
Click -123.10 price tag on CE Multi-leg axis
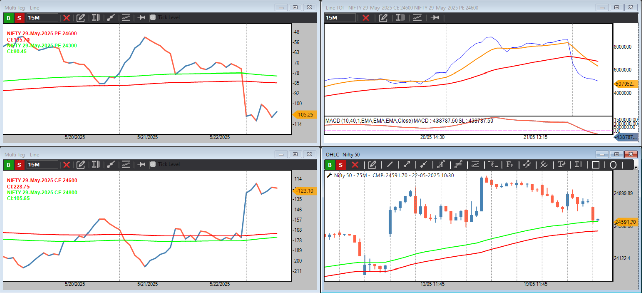304,191
